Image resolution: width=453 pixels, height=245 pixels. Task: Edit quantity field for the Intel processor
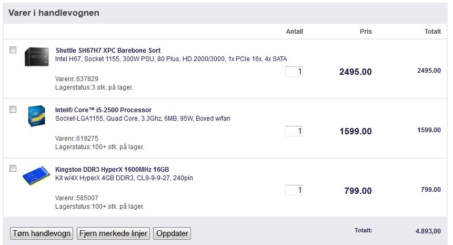pos(294,131)
